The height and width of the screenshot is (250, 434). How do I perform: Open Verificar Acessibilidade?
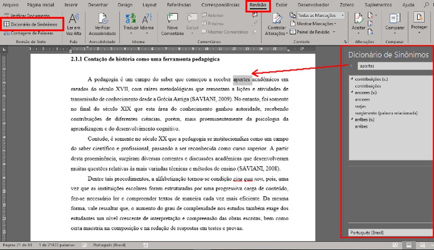pyautogui.click(x=102, y=24)
